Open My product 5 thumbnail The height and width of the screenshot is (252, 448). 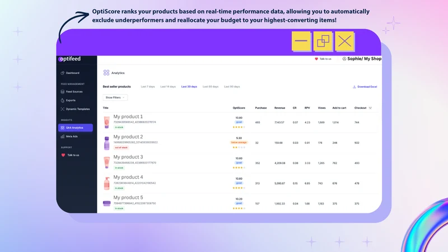106,203
